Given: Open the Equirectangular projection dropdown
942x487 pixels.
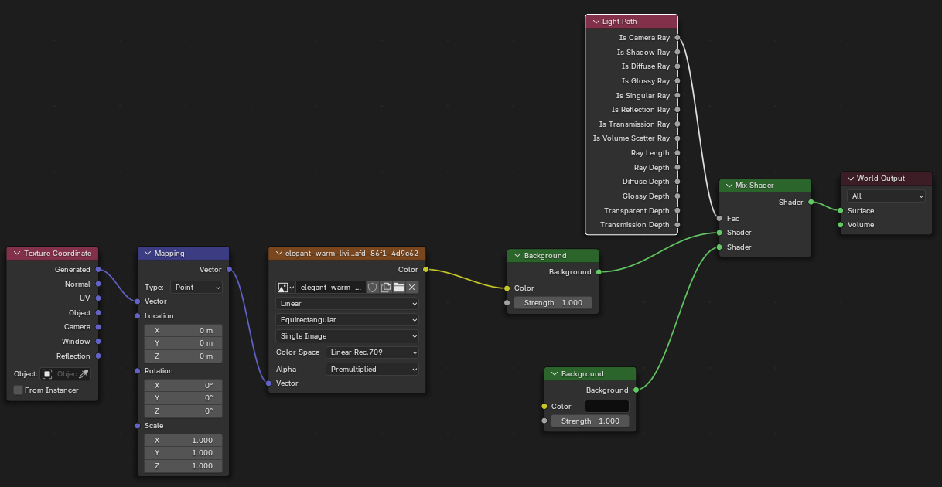Looking at the screenshot, I should 347,320.
